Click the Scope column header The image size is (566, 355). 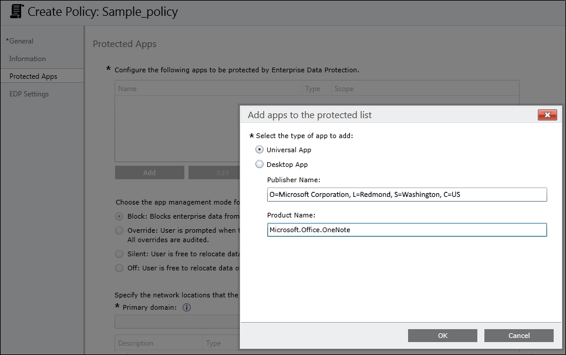click(x=344, y=89)
